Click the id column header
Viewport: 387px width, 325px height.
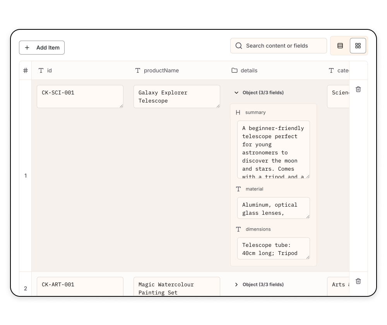coord(80,70)
